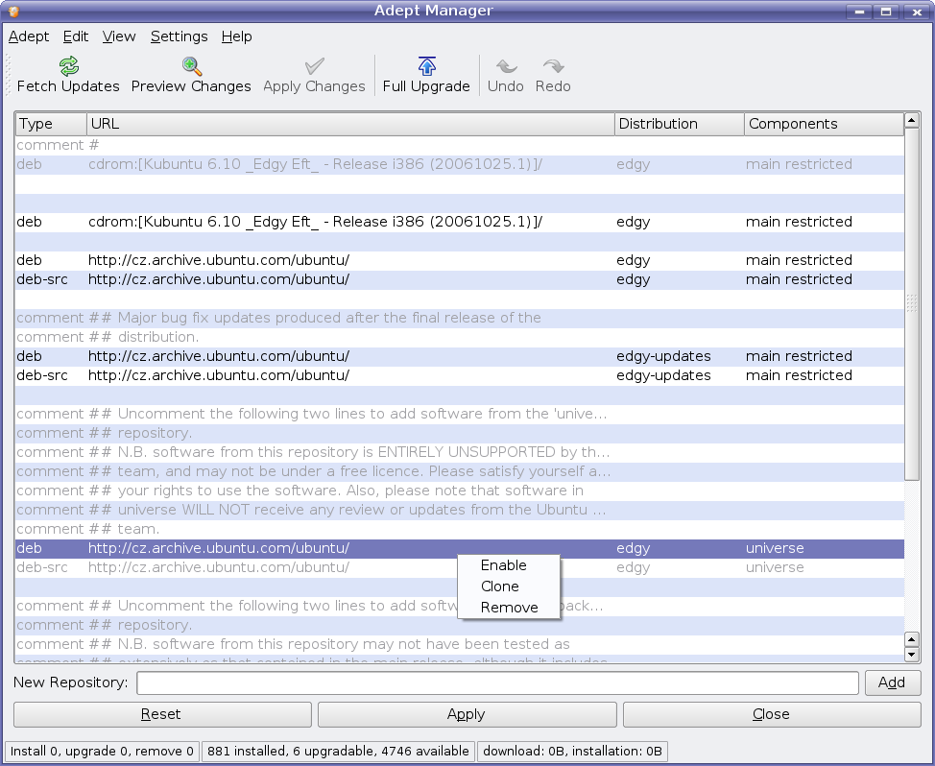
Task: Sort by the Type column header
Action: [51, 124]
